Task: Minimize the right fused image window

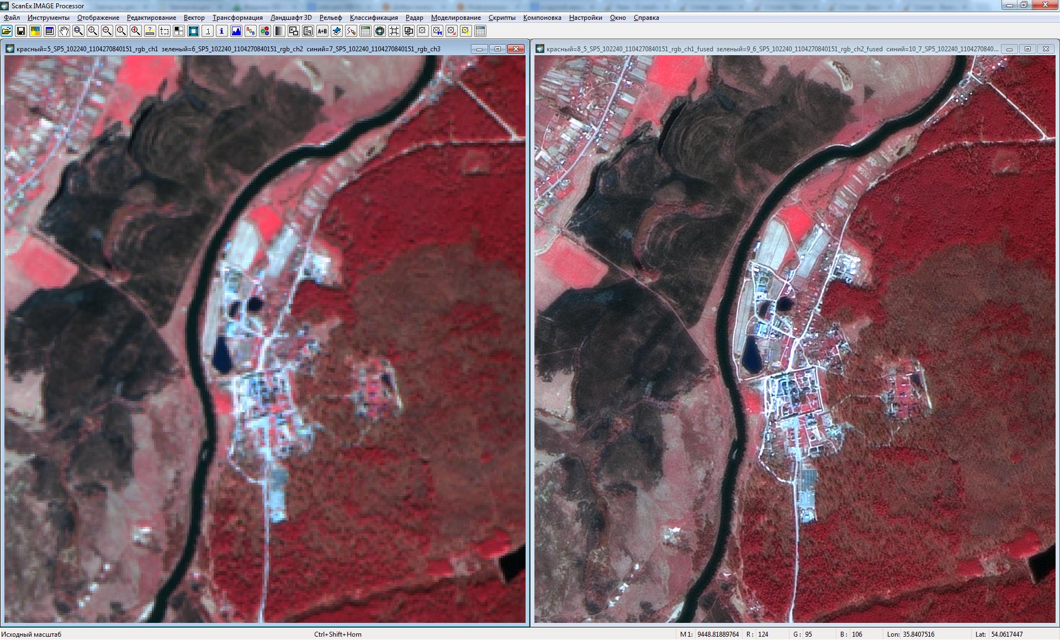Action: point(1009,49)
